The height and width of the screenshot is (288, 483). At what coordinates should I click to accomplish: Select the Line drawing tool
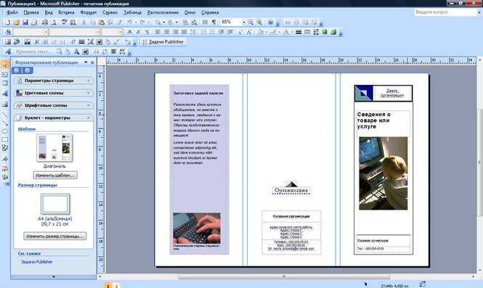(x=4, y=115)
